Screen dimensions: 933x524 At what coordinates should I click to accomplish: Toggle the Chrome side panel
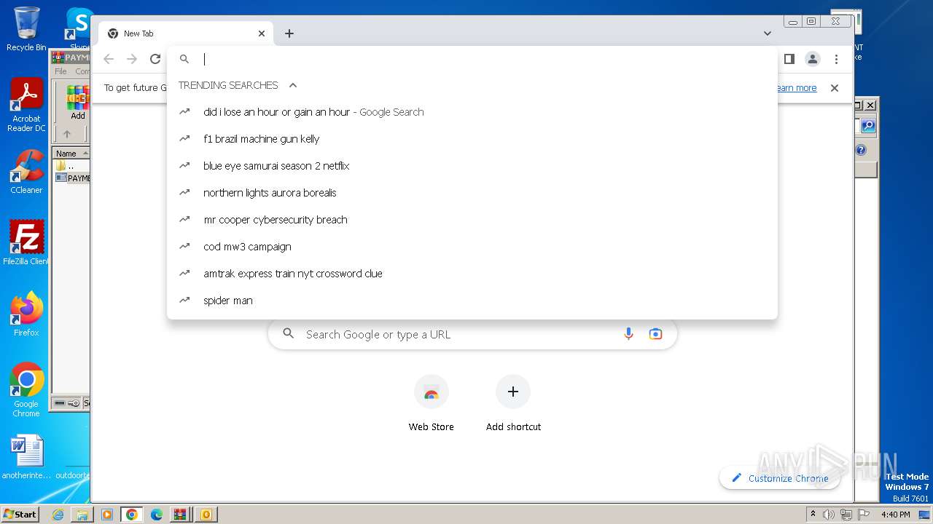tap(789, 59)
